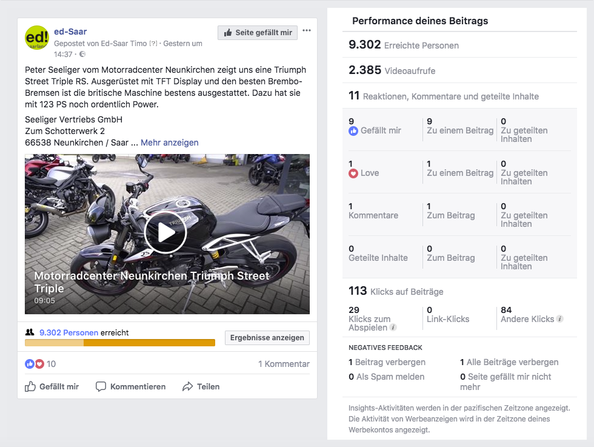594x447 pixels.
Task: Open the 9.302 Personen reach link
Action: coord(69,332)
